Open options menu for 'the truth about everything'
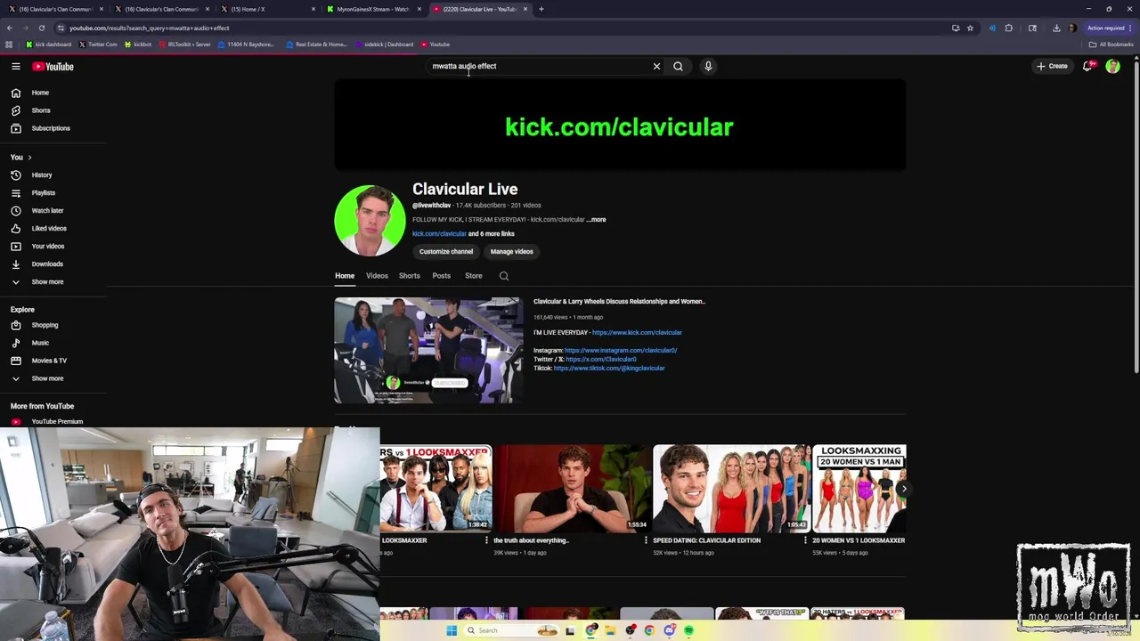Image resolution: width=1140 pixels, height=641 pixels. [646, 540]
